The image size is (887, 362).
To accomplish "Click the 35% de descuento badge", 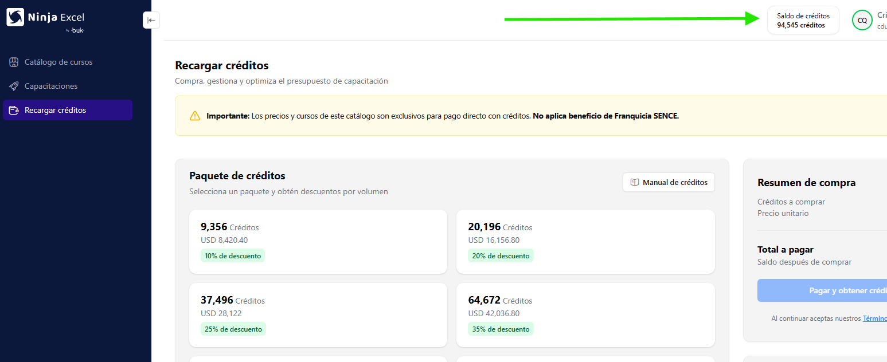I will (x=501, y=329).
